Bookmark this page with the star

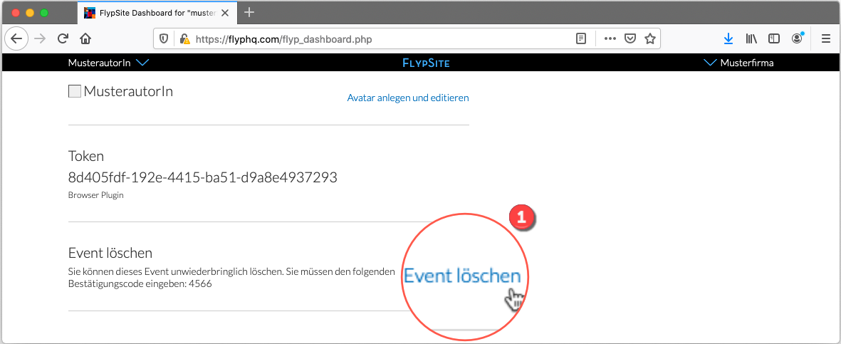(649, 39)
